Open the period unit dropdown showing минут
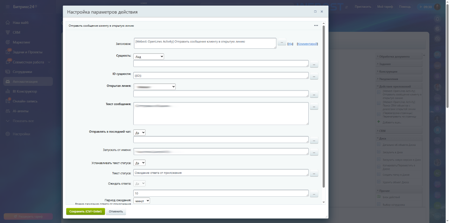The width and height of the screenshot is (449, 223). click(x=142, y=201)
